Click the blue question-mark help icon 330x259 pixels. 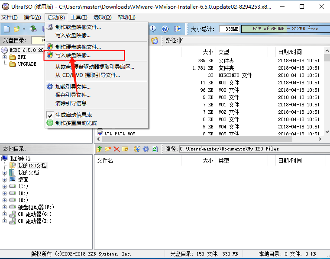(x=165, y=29)
